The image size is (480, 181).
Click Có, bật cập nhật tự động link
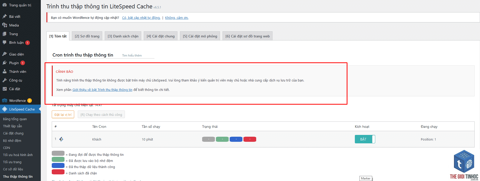click(x=141, y=18)
